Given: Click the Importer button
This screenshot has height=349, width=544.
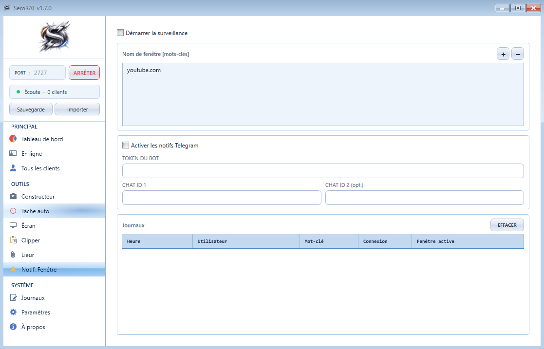Looking at the screenshot, I should pyautogui.click(x=77, y=110).
